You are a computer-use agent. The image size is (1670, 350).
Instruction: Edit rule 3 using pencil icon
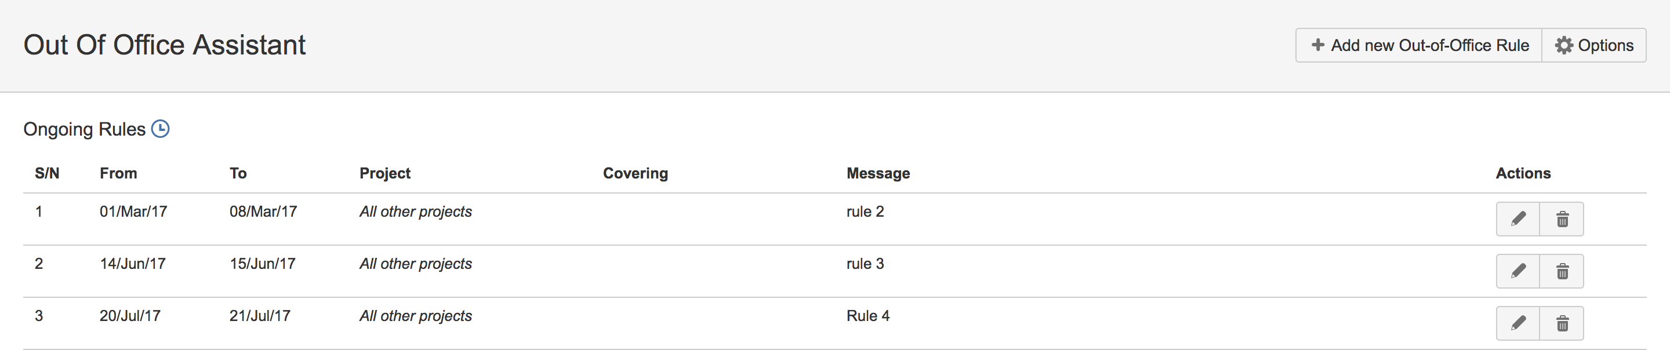[x=1517, y=271]
